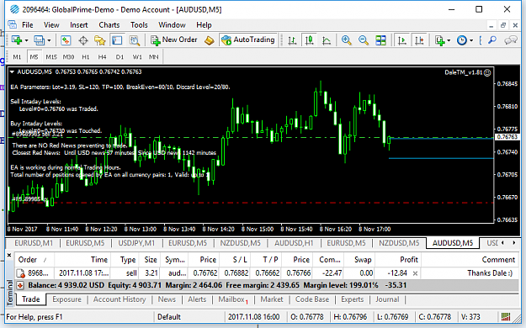Viewport: 526px width, 328px height.
Task: Open the File menu
Action: [28, 25]
